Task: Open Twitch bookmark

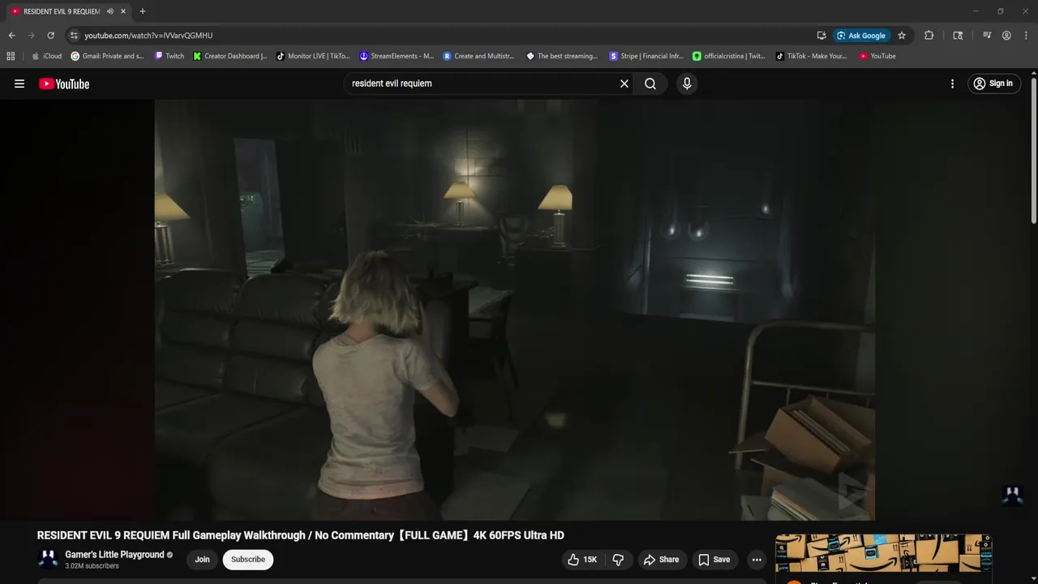Action: [169, 56]
